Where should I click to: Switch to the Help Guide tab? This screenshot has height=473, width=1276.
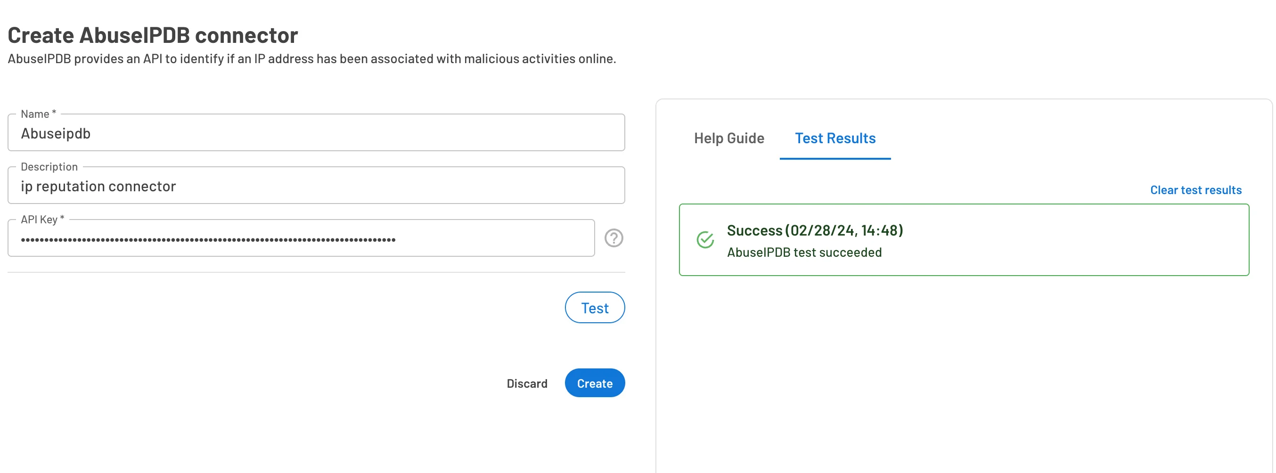coord(728,138)
